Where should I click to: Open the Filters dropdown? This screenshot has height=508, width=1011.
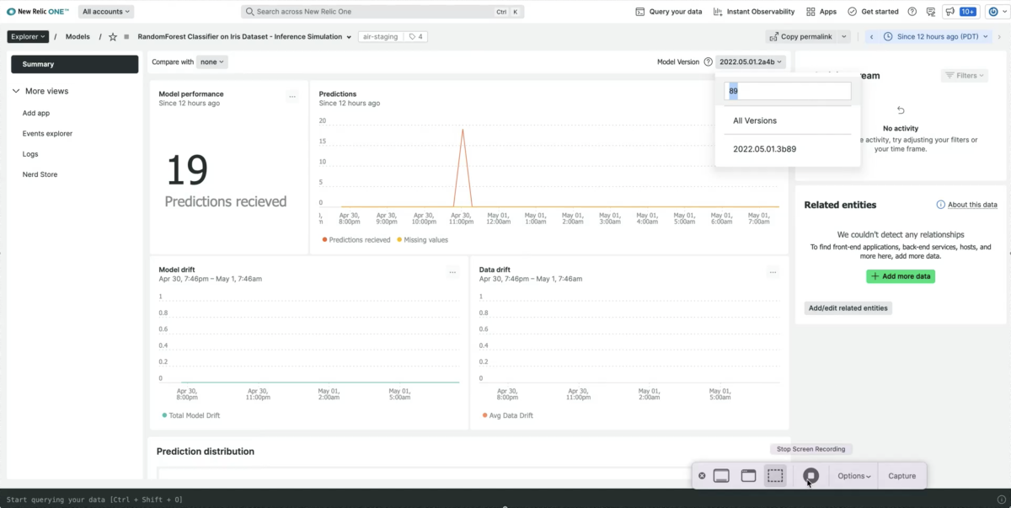click(965, 76)
